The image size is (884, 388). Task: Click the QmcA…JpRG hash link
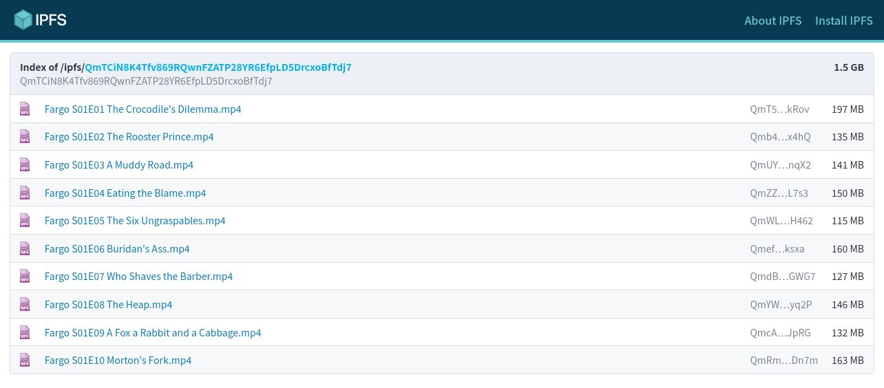point(781,333)
